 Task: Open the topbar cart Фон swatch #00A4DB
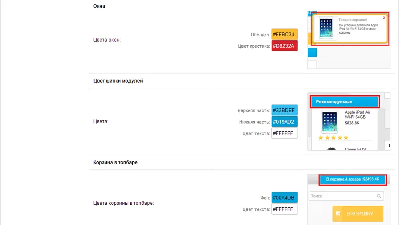284,198
